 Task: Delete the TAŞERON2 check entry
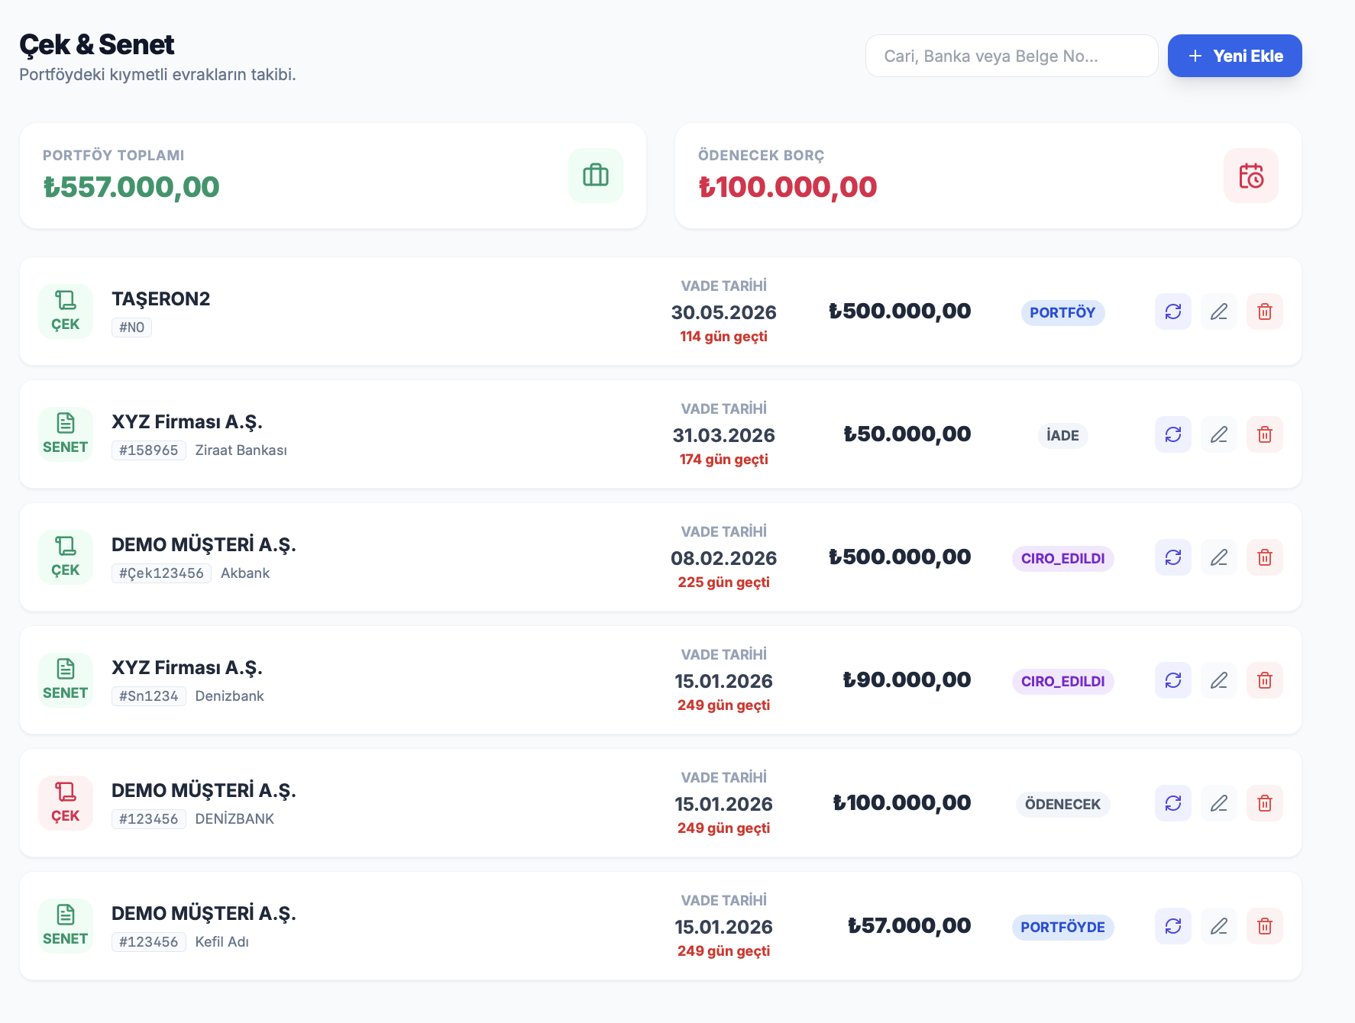coord(1264,311)
